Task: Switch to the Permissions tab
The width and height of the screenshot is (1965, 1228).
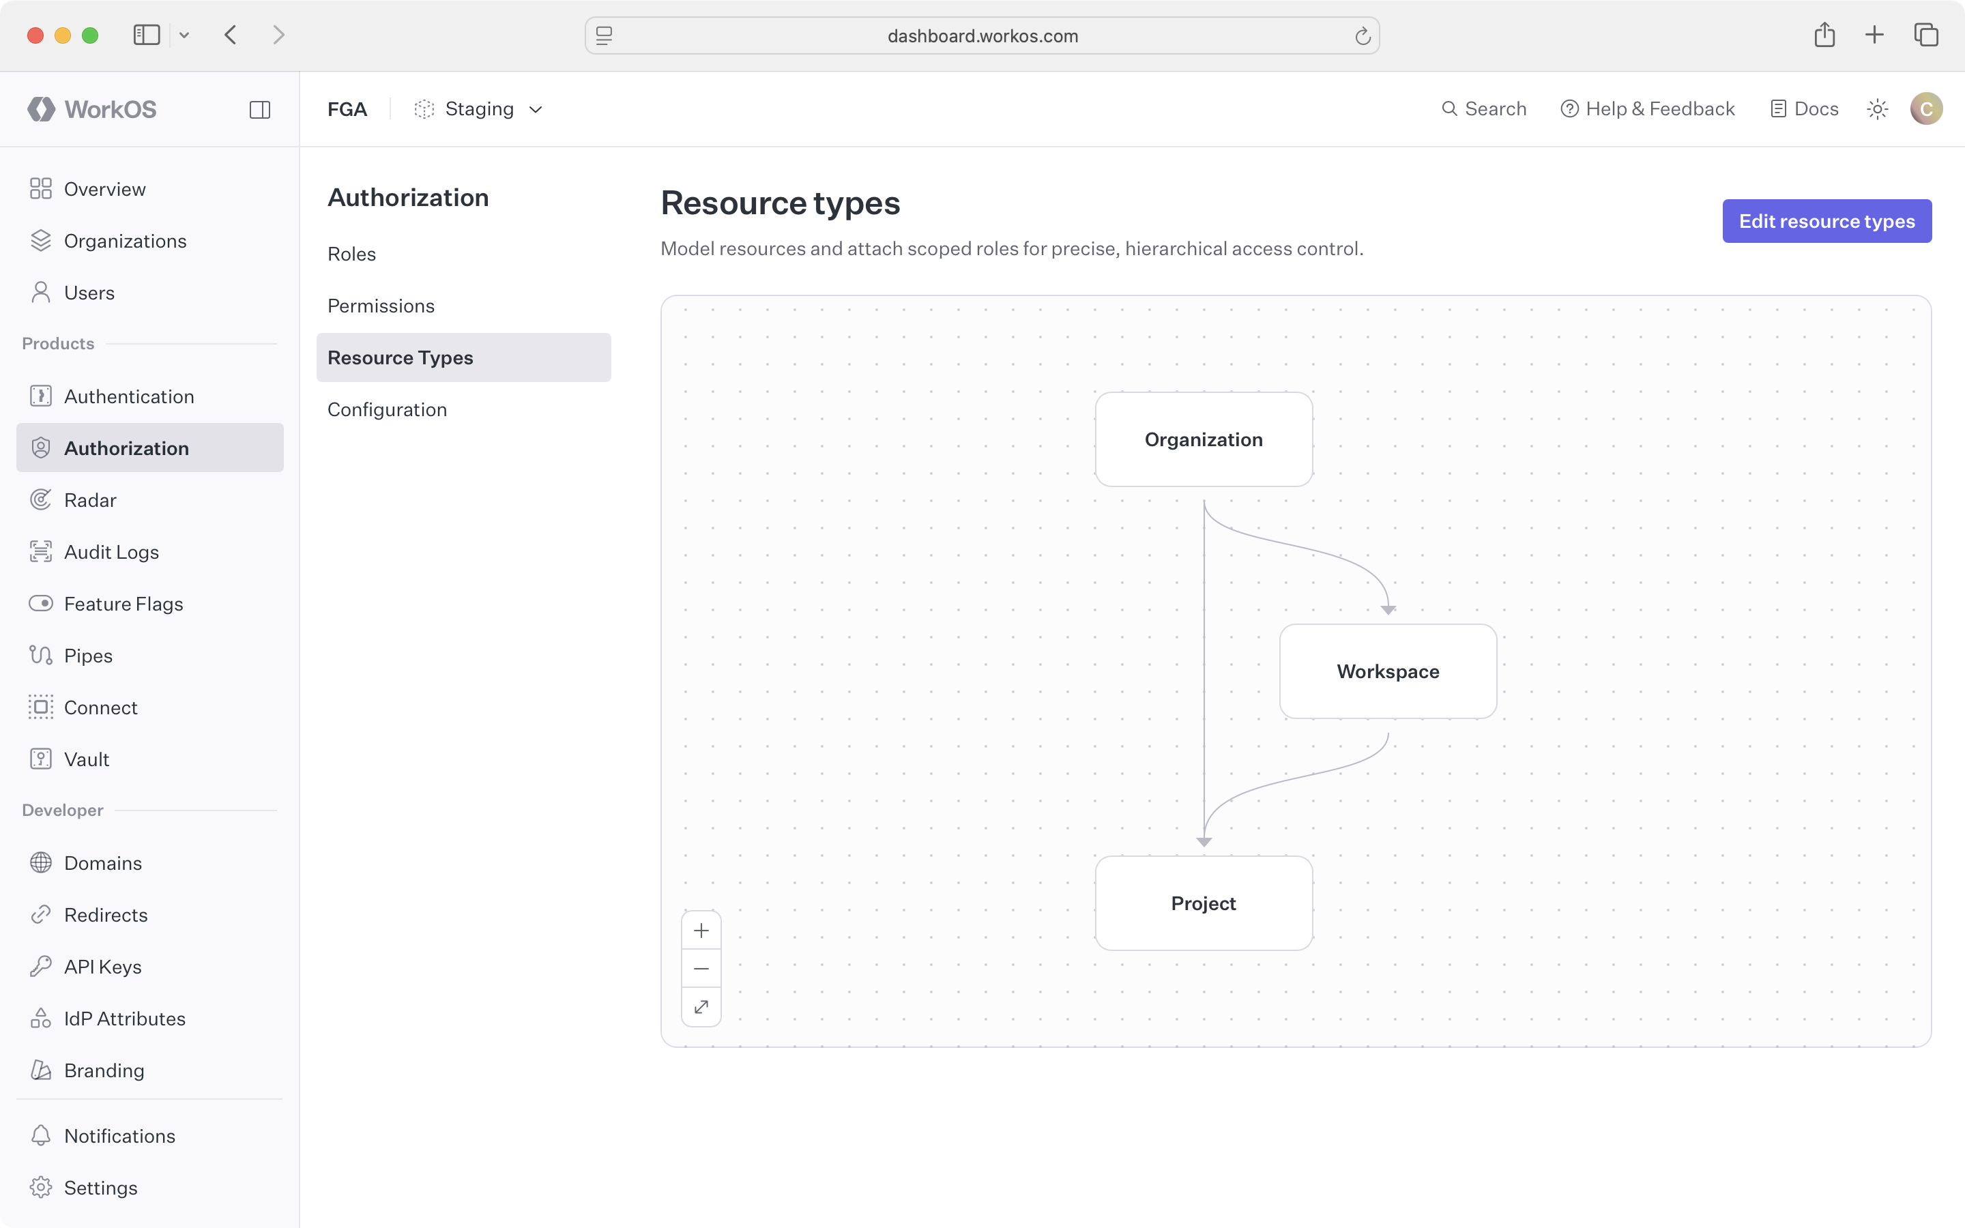Action: [380, 306]
